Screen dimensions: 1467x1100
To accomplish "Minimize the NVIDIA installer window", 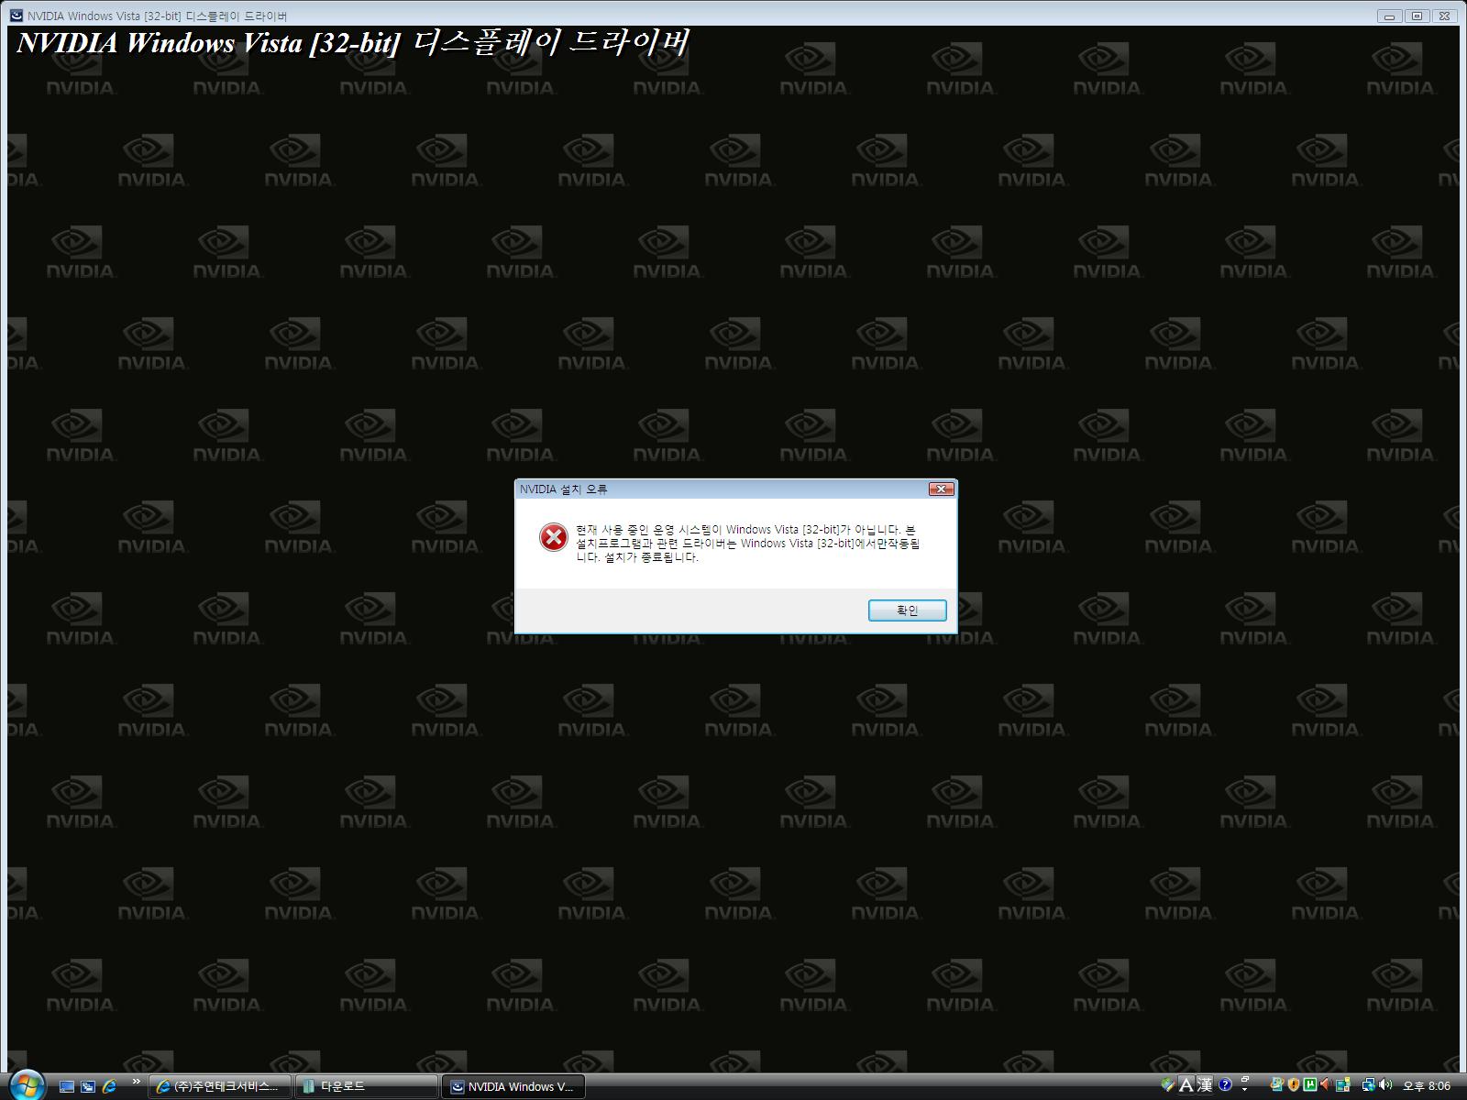I will pyautogui.click(x=1390, y=16).
